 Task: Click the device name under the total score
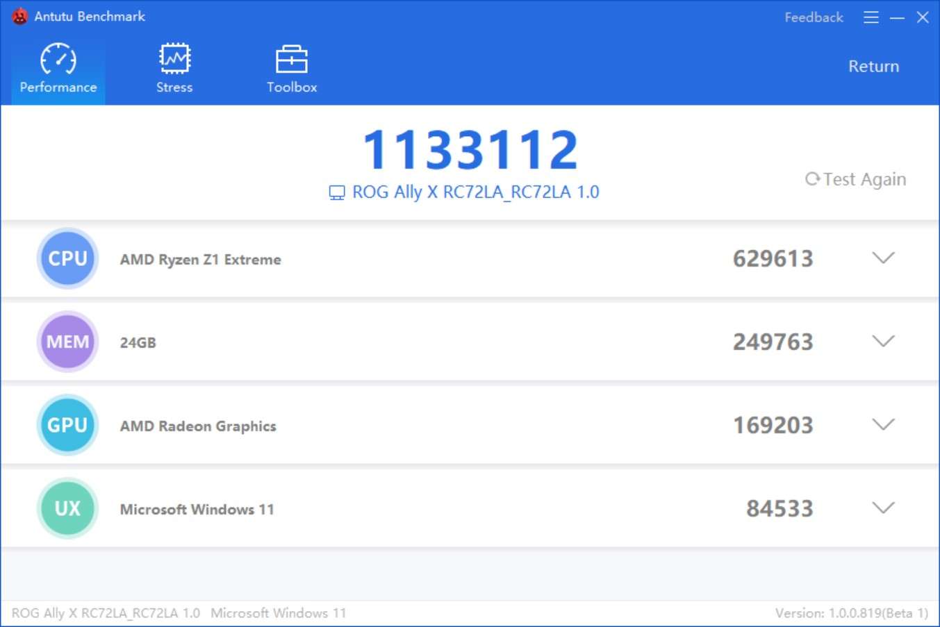coord(476,192)
